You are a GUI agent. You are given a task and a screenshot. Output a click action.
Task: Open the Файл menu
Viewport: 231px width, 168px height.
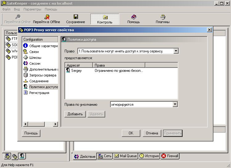[x=6, y=9]
